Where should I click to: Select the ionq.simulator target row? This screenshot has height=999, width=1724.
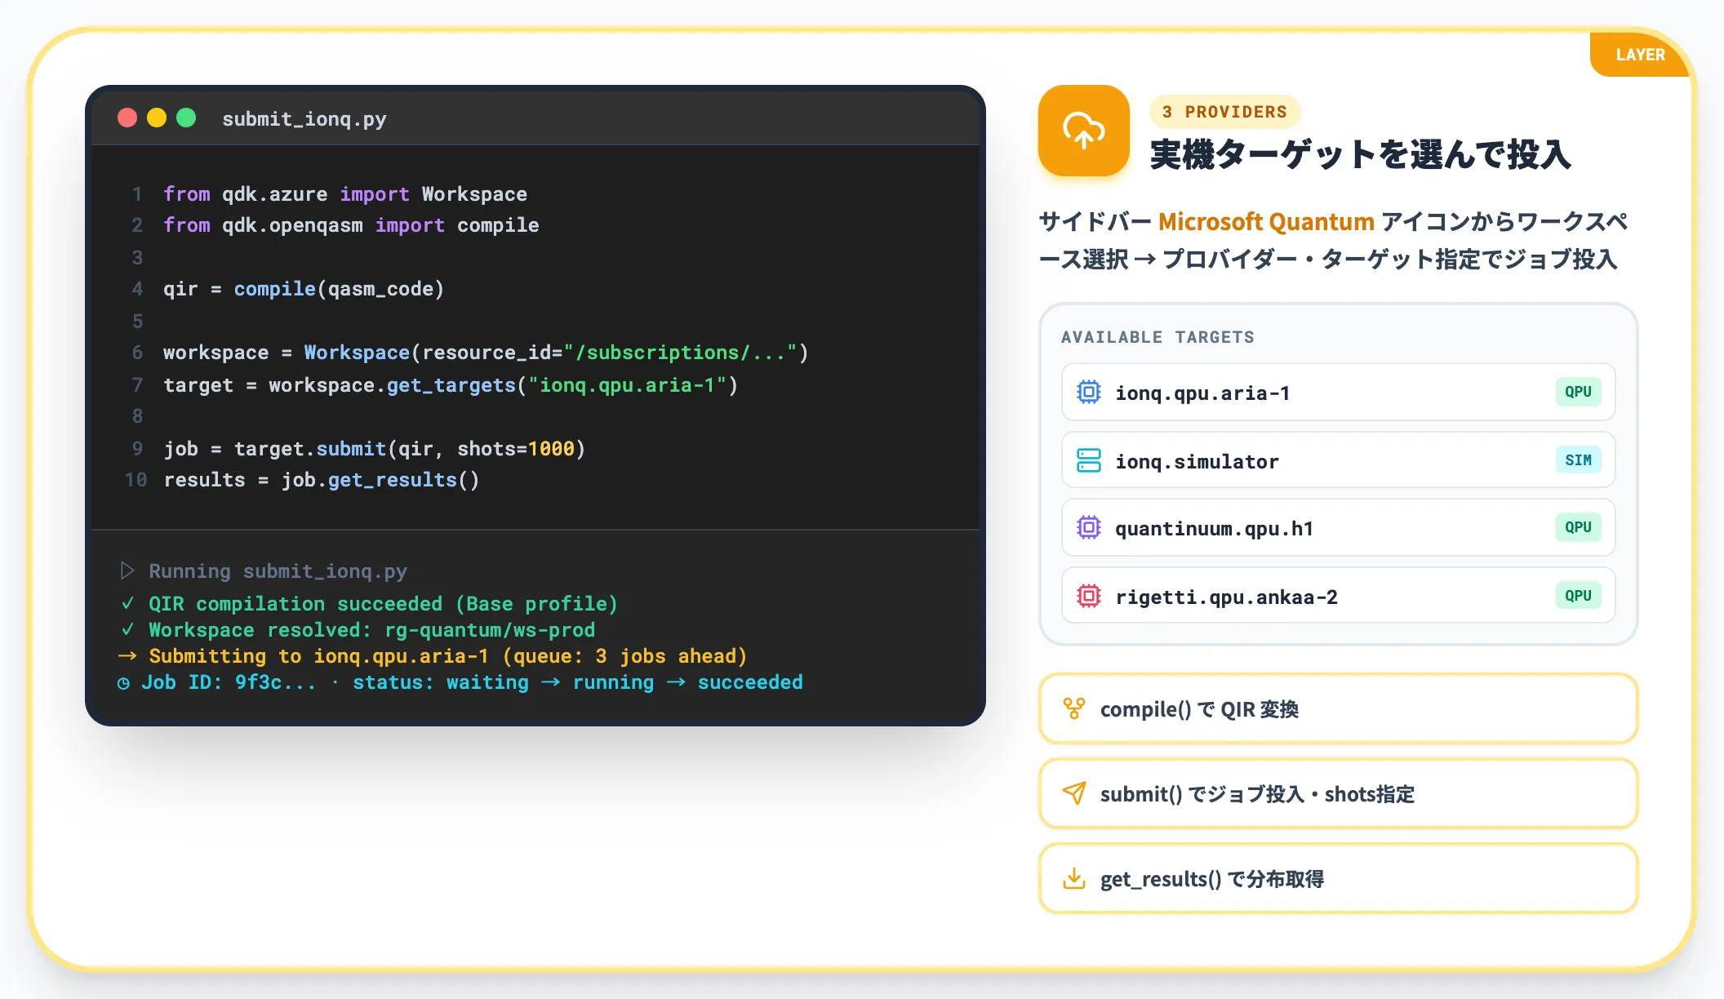[1339, 460]
